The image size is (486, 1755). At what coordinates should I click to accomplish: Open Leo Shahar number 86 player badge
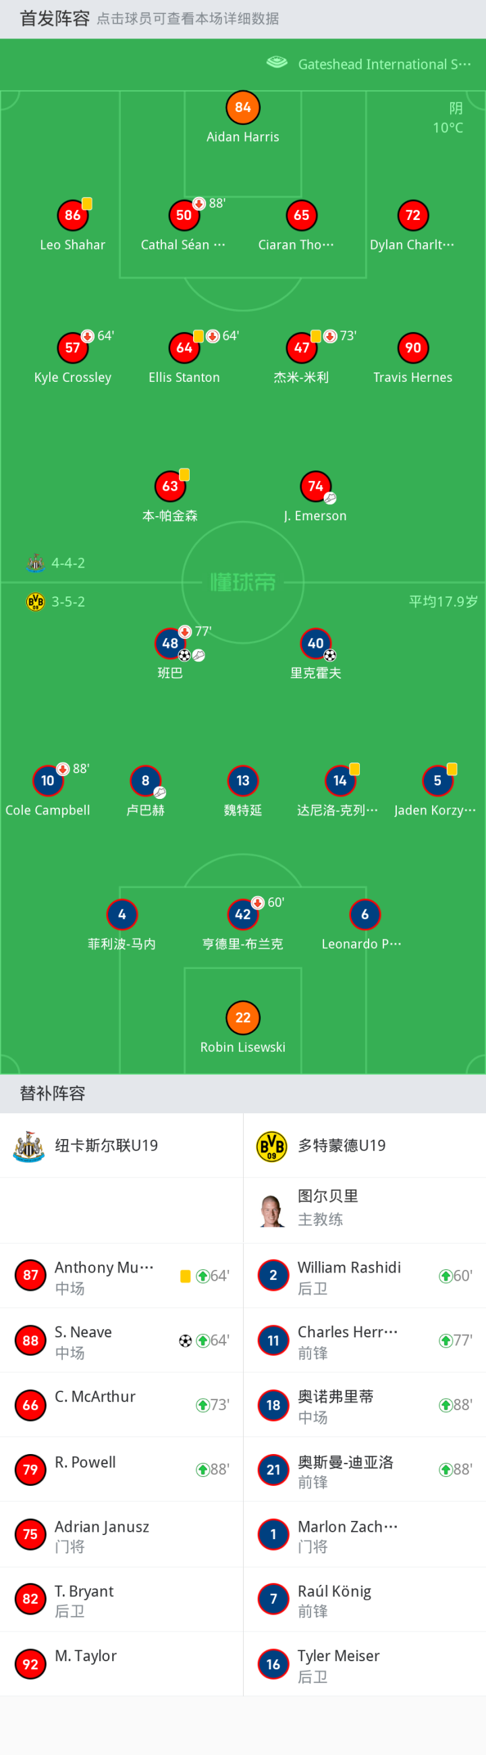(72, 215)
